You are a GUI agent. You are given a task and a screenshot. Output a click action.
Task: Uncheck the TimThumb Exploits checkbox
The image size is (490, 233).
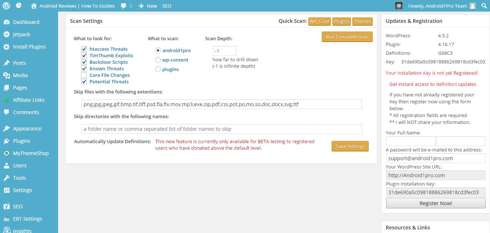84,55
